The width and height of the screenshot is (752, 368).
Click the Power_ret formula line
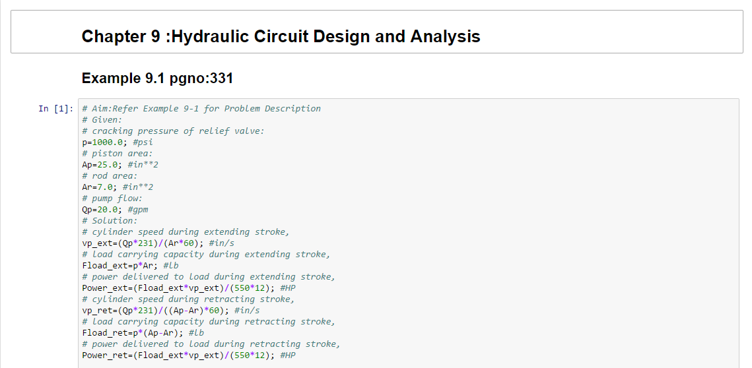coord(188,355)
